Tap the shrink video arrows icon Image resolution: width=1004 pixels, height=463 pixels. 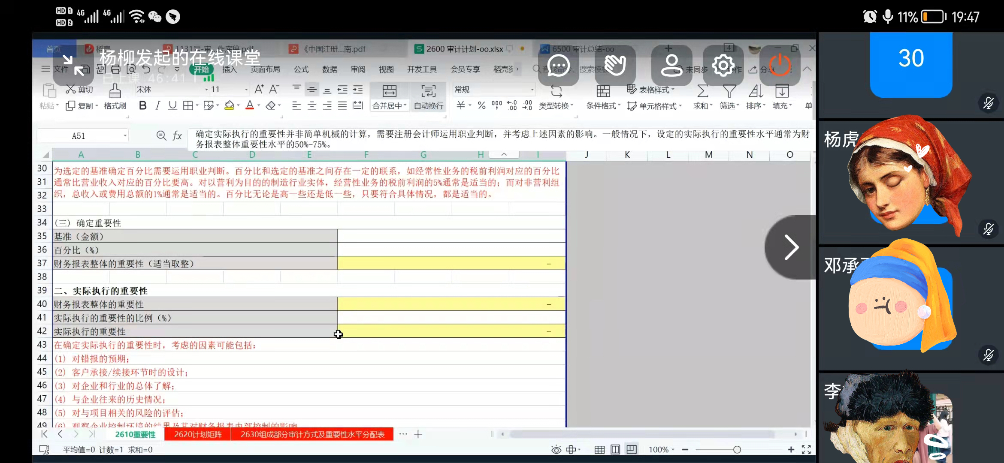pyautogui.click(x=73, y=66)
